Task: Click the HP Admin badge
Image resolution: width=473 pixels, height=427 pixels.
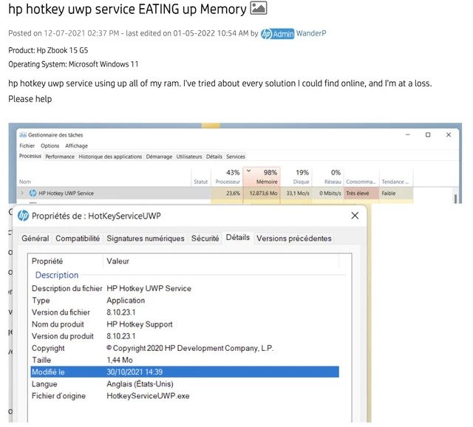Action: [x=277, y=34]
